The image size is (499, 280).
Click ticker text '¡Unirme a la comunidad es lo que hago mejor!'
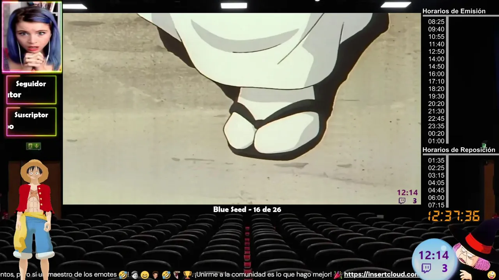point(263,275)
